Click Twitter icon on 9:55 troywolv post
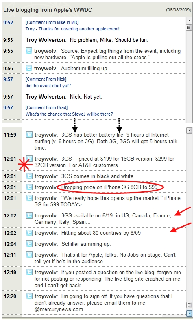 29,51
